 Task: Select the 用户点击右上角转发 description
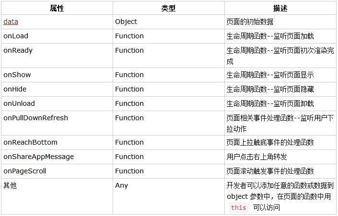tap(256, 157)
